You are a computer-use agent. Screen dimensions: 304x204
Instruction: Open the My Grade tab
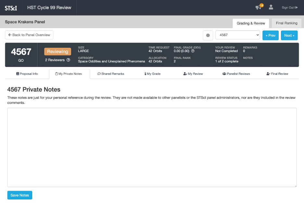pyautogui.click(x=152, y=74)
